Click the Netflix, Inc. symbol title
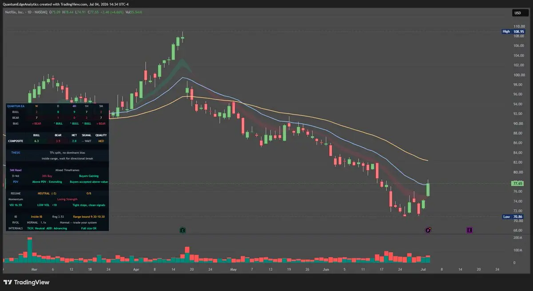 coord(14,12)
